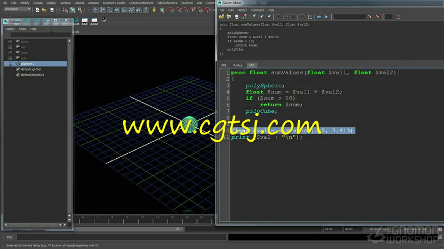Click the Open Scene folder icon

pyautogui.click(x=44, y=10)
